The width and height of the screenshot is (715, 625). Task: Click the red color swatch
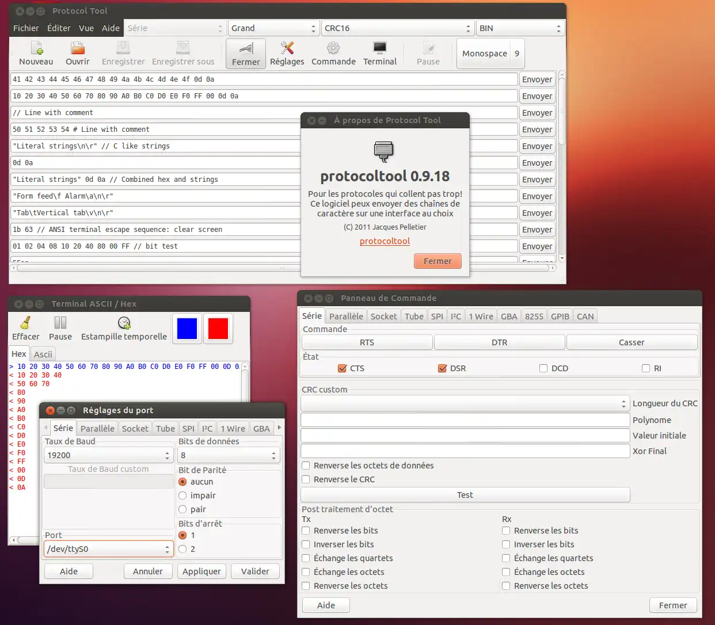(x=218, y=329)
